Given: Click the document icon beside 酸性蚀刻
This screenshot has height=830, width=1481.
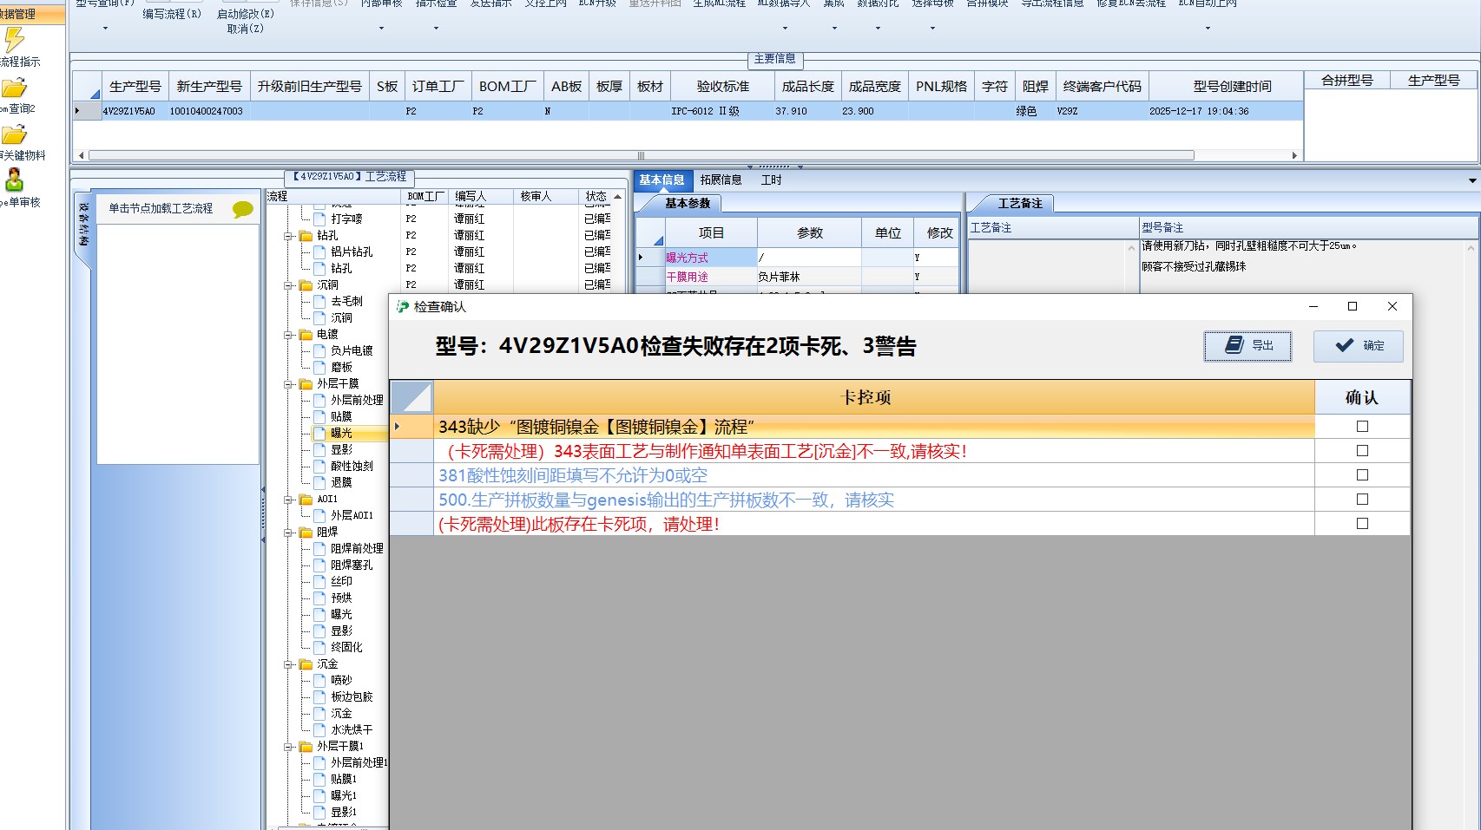Looking at the screenshot, I should (319, 466).
